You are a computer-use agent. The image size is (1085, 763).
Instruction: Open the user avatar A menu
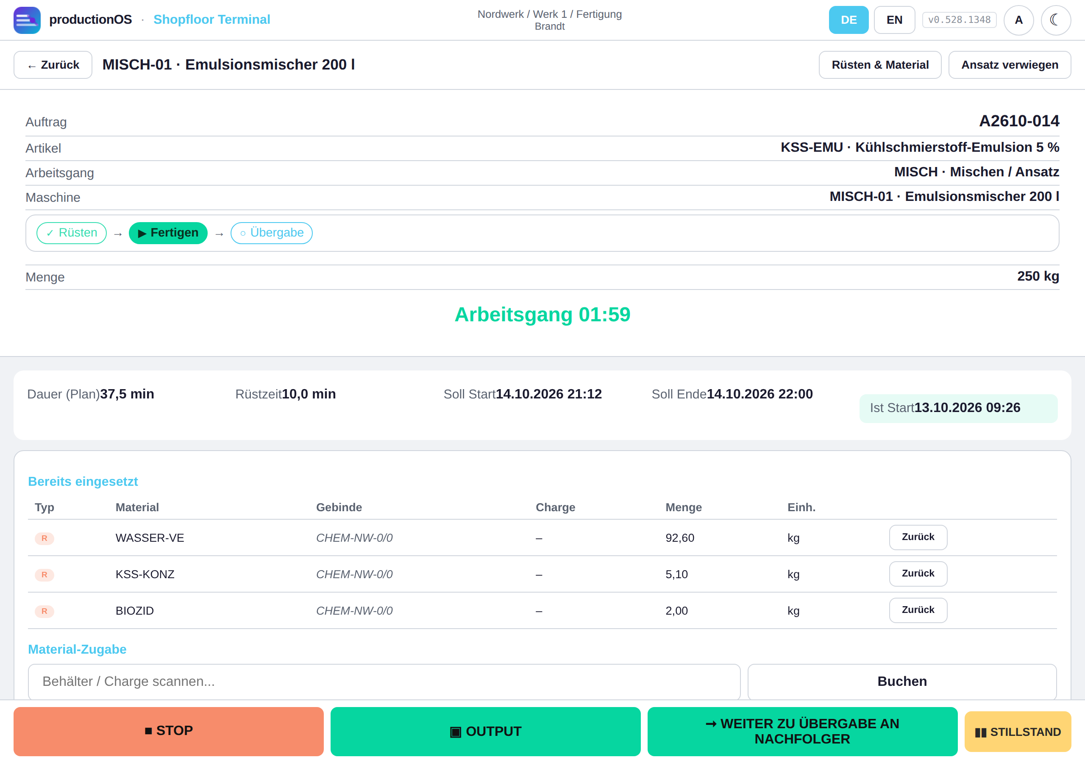[x=1018, y=20]
